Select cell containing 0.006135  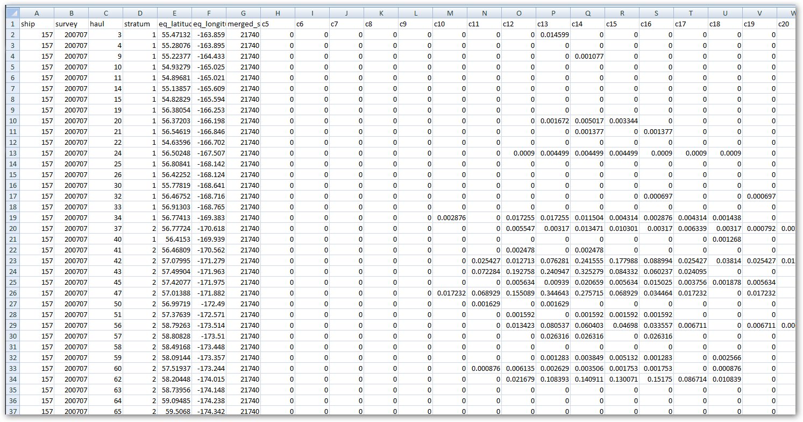tap(518, 368)
